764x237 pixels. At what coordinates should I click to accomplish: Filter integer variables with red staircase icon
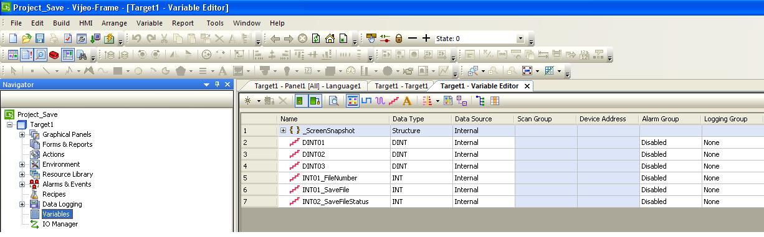click(394, 101)
